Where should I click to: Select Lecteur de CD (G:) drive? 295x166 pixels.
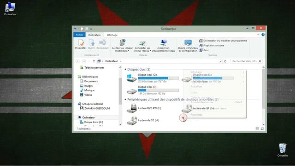pos(198,108)
